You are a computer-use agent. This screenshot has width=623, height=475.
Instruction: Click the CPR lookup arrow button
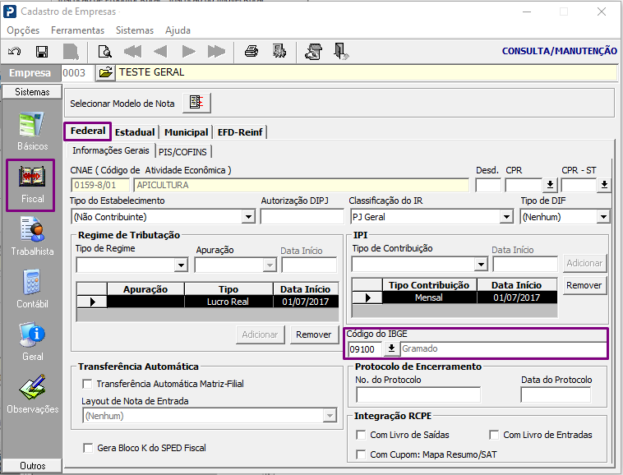(551, 185)
